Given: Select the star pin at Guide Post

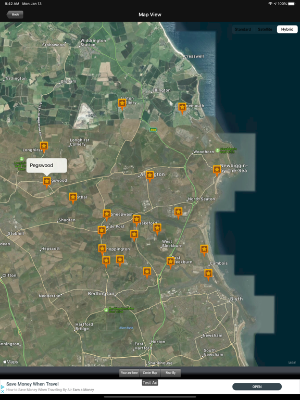Looking at the screenshot, I should coord(102,231).
